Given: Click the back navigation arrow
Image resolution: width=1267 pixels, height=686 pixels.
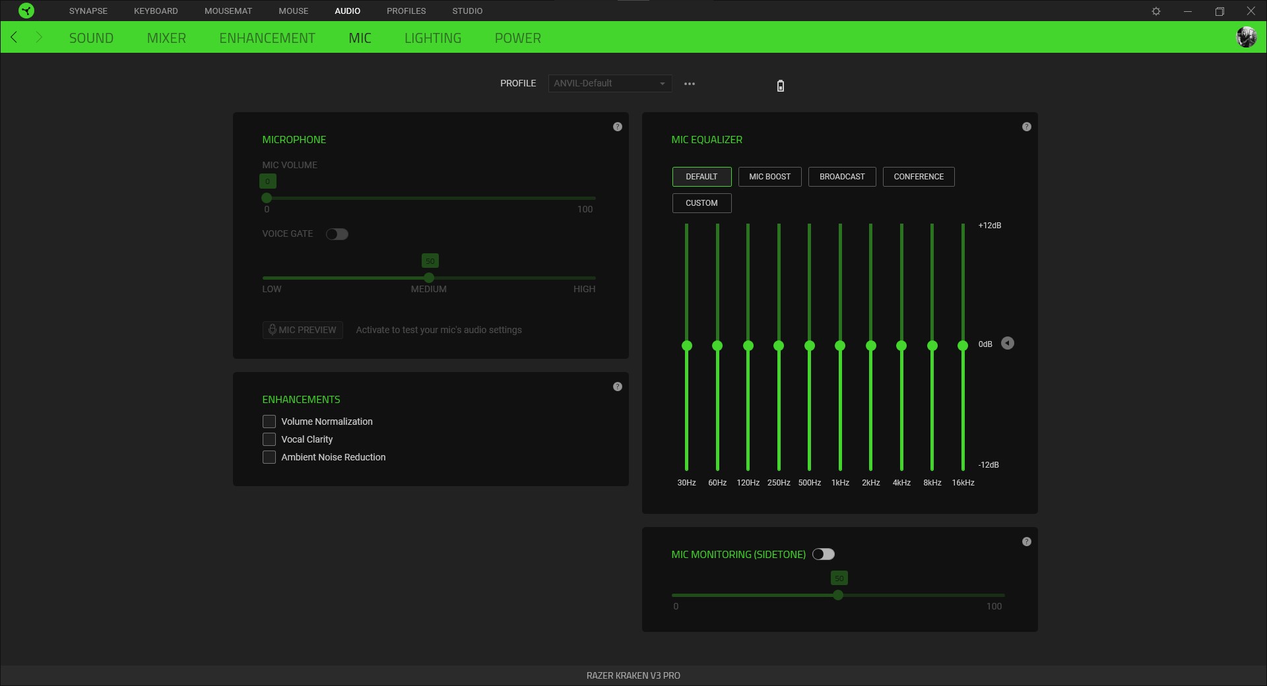Looking at the screenshot, I should (14, 38).
